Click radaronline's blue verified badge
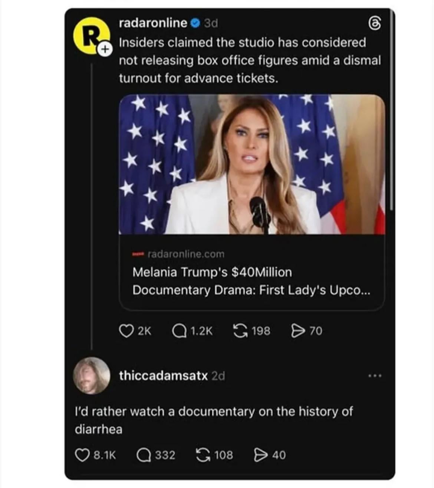The height and width of the screenshot is (488, 434). point(195,23)
